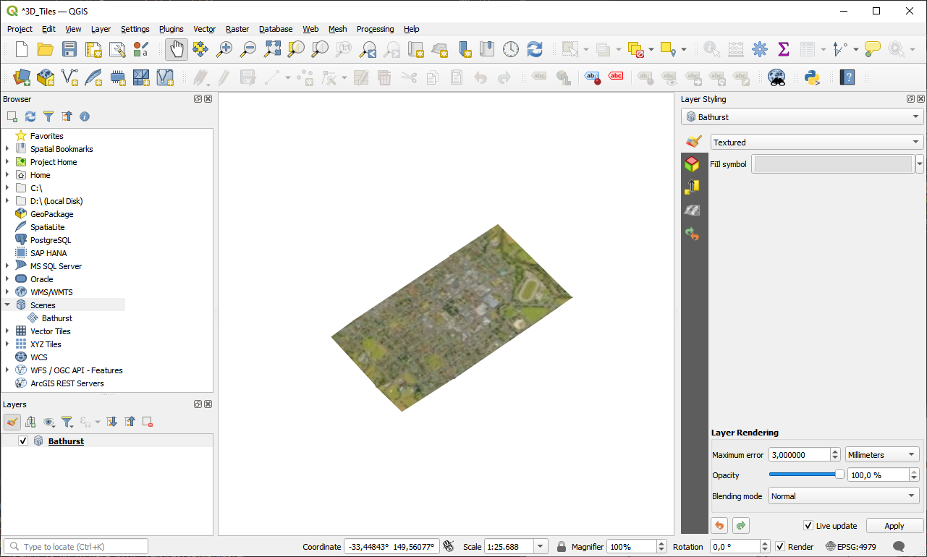This screenshot has height=557, width=927.
Task: Collapse the Scenes node in Browser
Action: click(x=7, y=305)
